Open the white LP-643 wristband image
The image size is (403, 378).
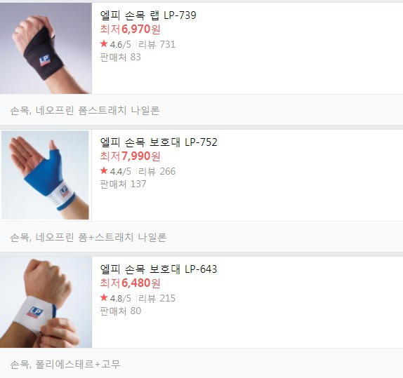(46, 302)
